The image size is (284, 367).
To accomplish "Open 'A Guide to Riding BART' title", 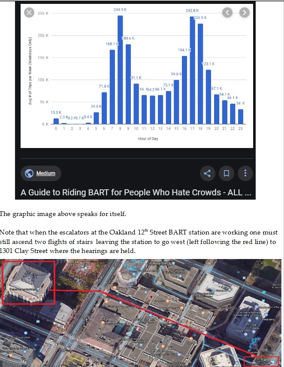I will click(x=136, y=192).
